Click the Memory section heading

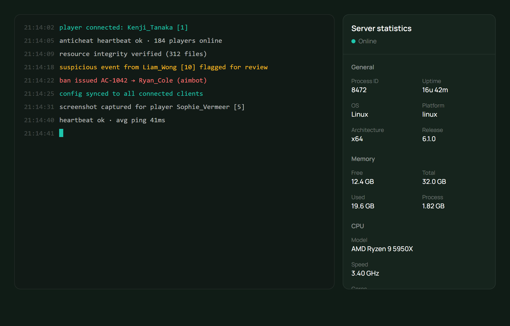363,159
